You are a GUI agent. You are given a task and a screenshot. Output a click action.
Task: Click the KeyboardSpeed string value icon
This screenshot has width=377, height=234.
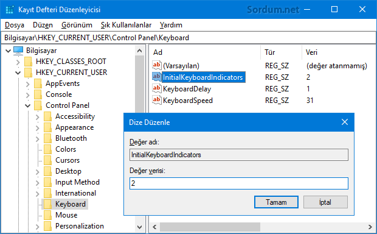click(x=156, y=100)
